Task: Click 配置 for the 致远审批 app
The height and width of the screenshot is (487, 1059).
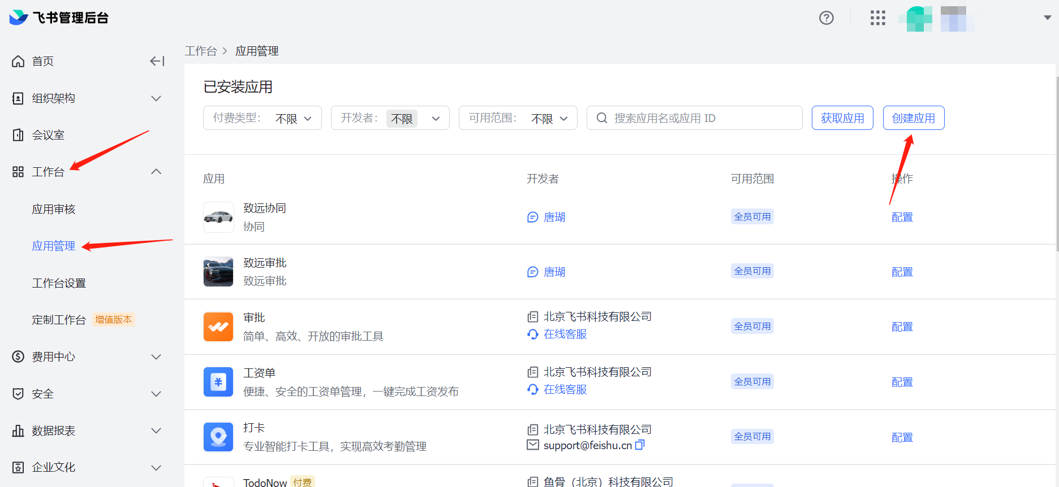Action: (902, 272)
